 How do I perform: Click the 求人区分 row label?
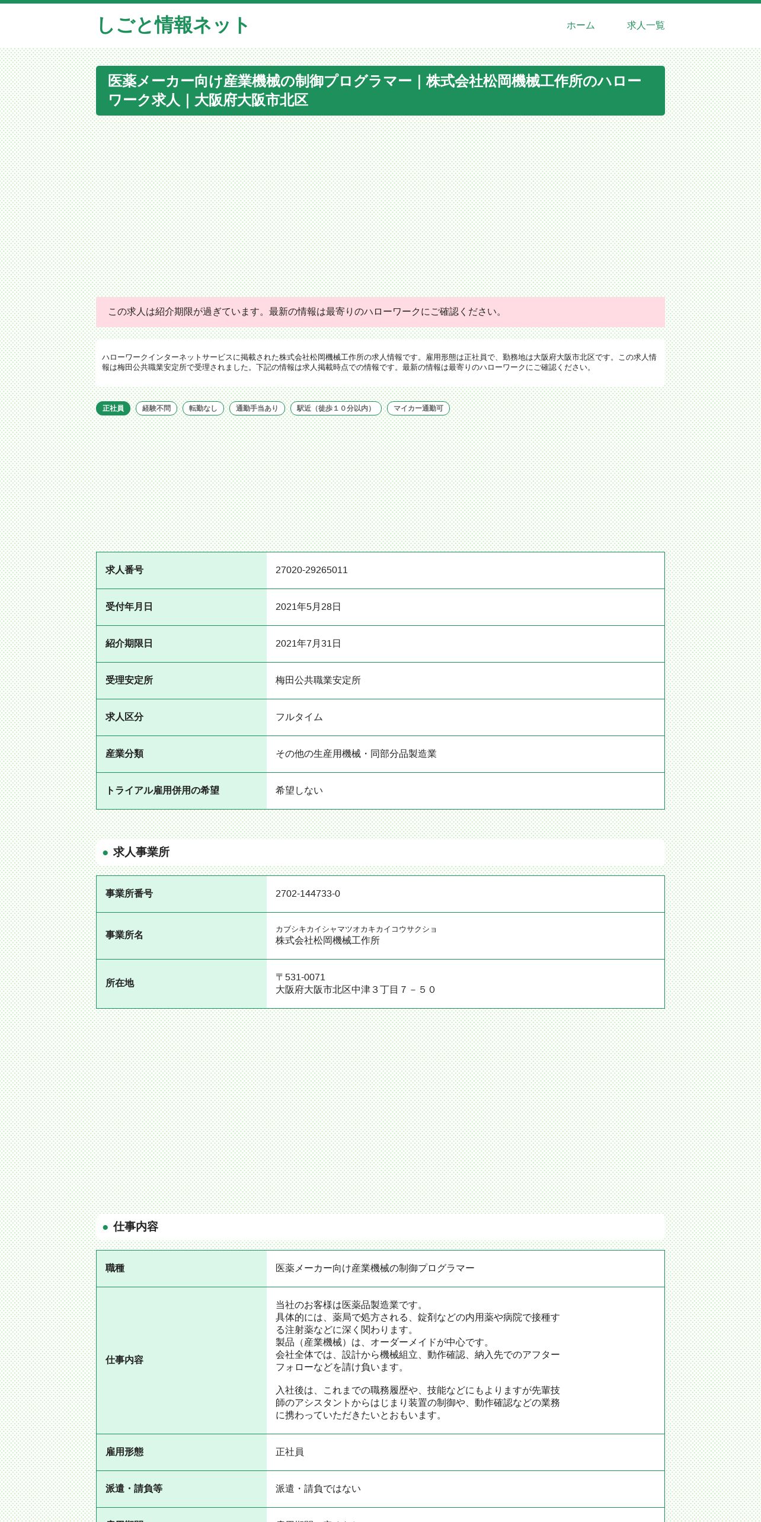click(124, 717)
